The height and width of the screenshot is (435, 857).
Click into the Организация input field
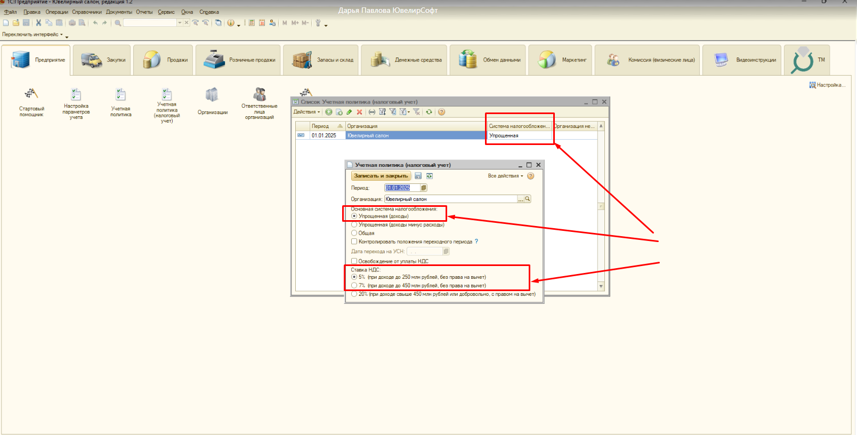(451, 199)
